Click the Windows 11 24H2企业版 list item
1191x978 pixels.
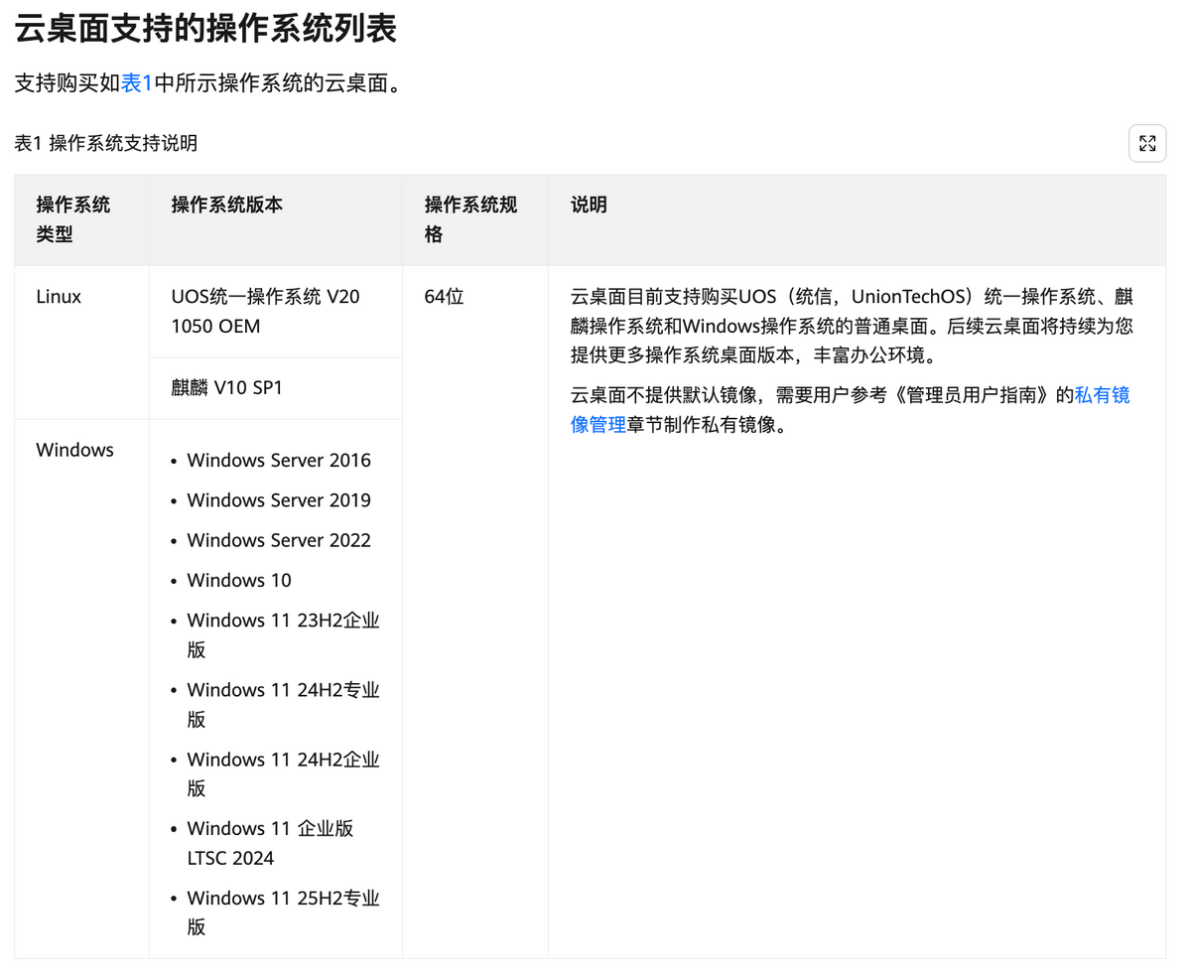pyautogui.click(x=284, y=773)
